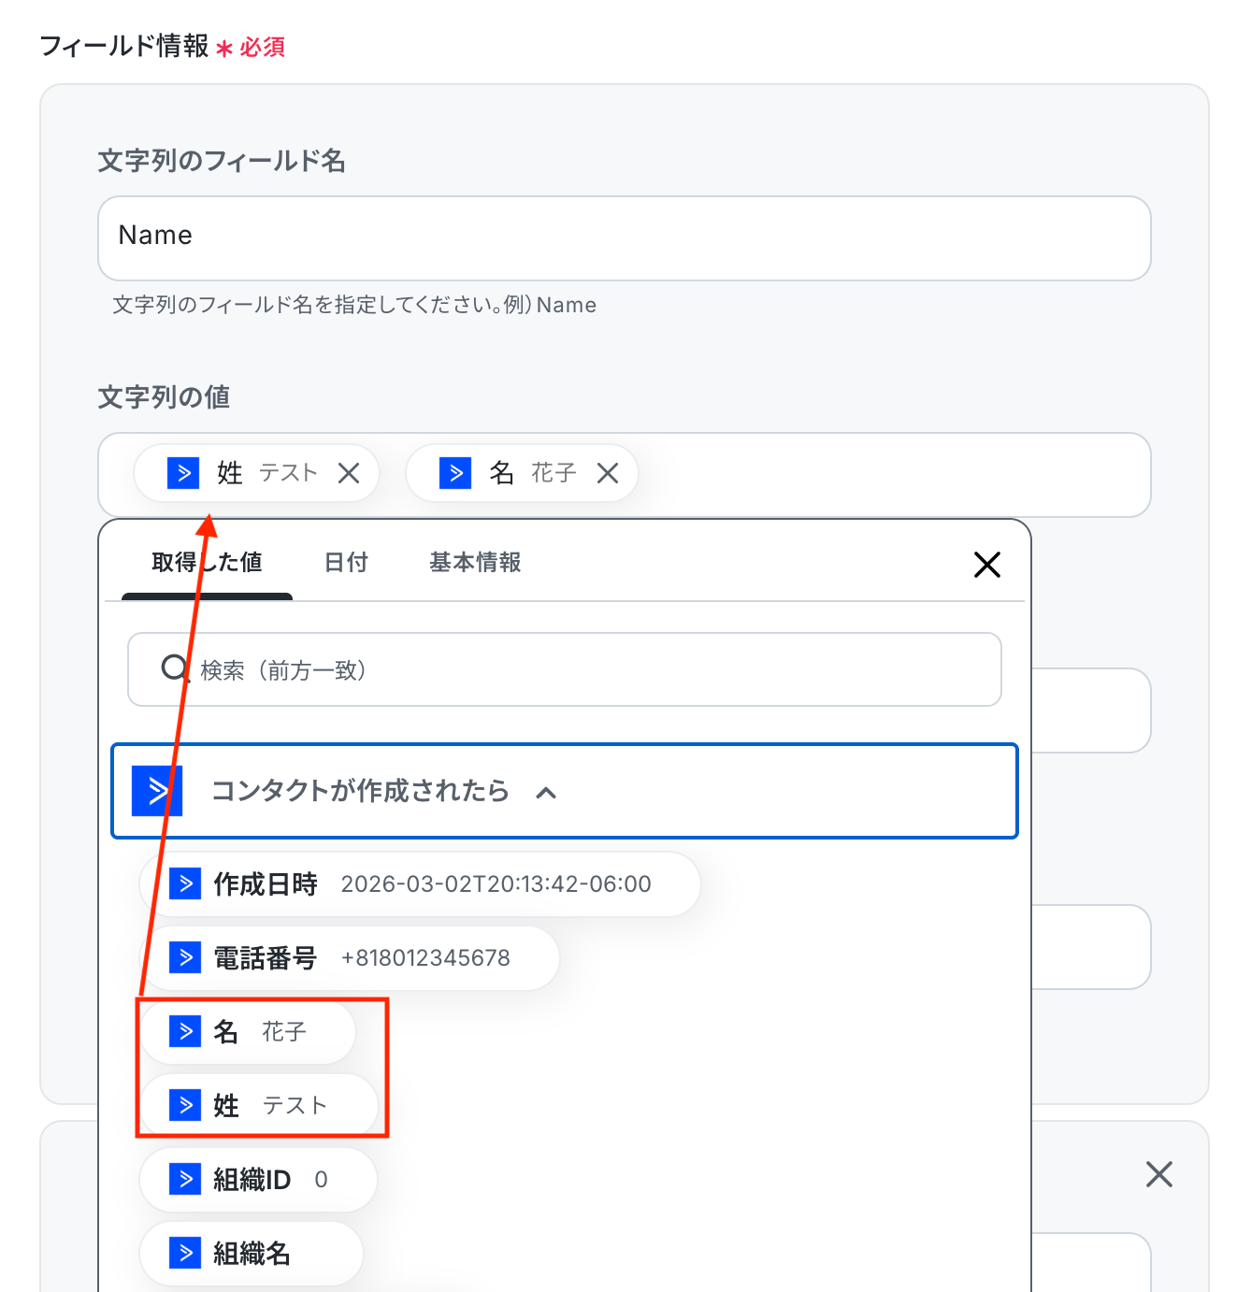Click the blue icon on 姓 tag in value field
The height and width of the screenshot is (1292, 1251).
pos(183,473)
